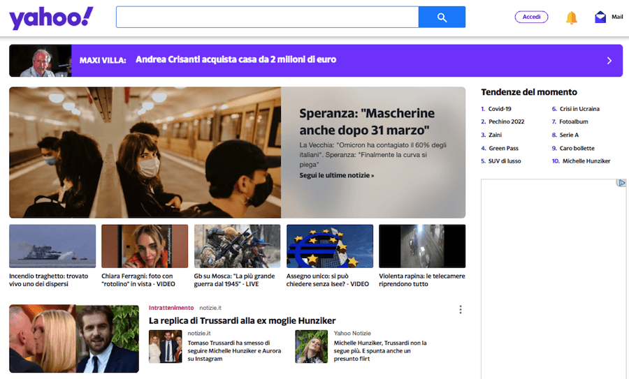Click the Andrea Crisanti banner photo

(41, 61)
